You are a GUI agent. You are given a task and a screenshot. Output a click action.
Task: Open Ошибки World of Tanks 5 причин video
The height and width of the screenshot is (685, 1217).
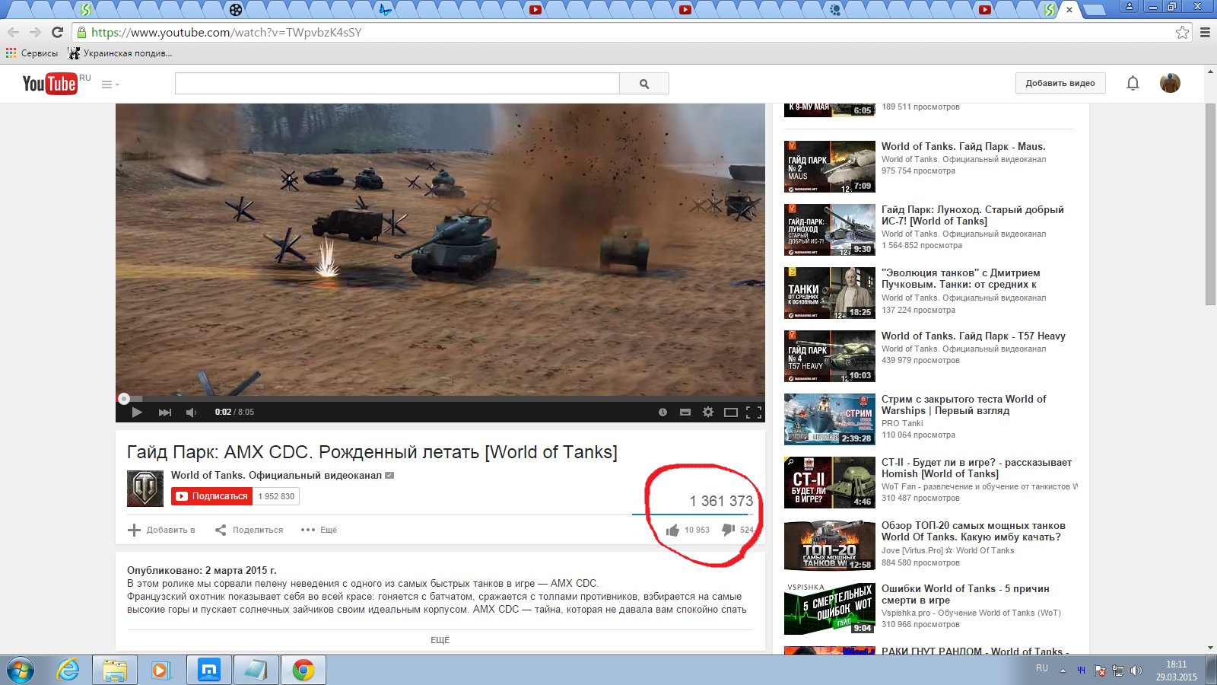click(965, 594)
